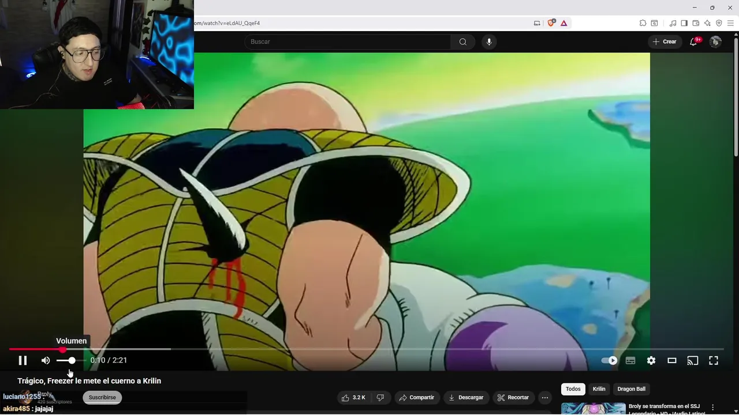This screenshot has height=415, width=739.
Task: Click the Descargar button
Action: [x=465, y=397]
